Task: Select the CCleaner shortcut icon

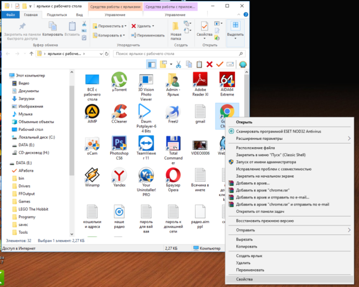Action: [119, 111]
